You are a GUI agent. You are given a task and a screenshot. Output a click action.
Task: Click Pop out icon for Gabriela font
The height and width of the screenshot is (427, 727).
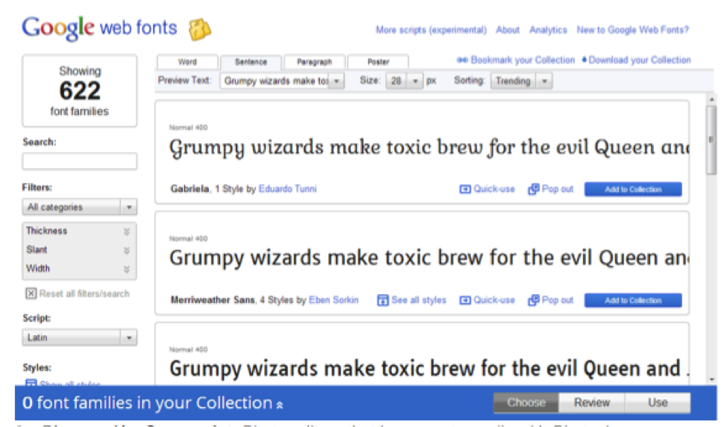[x=533, y=189]
